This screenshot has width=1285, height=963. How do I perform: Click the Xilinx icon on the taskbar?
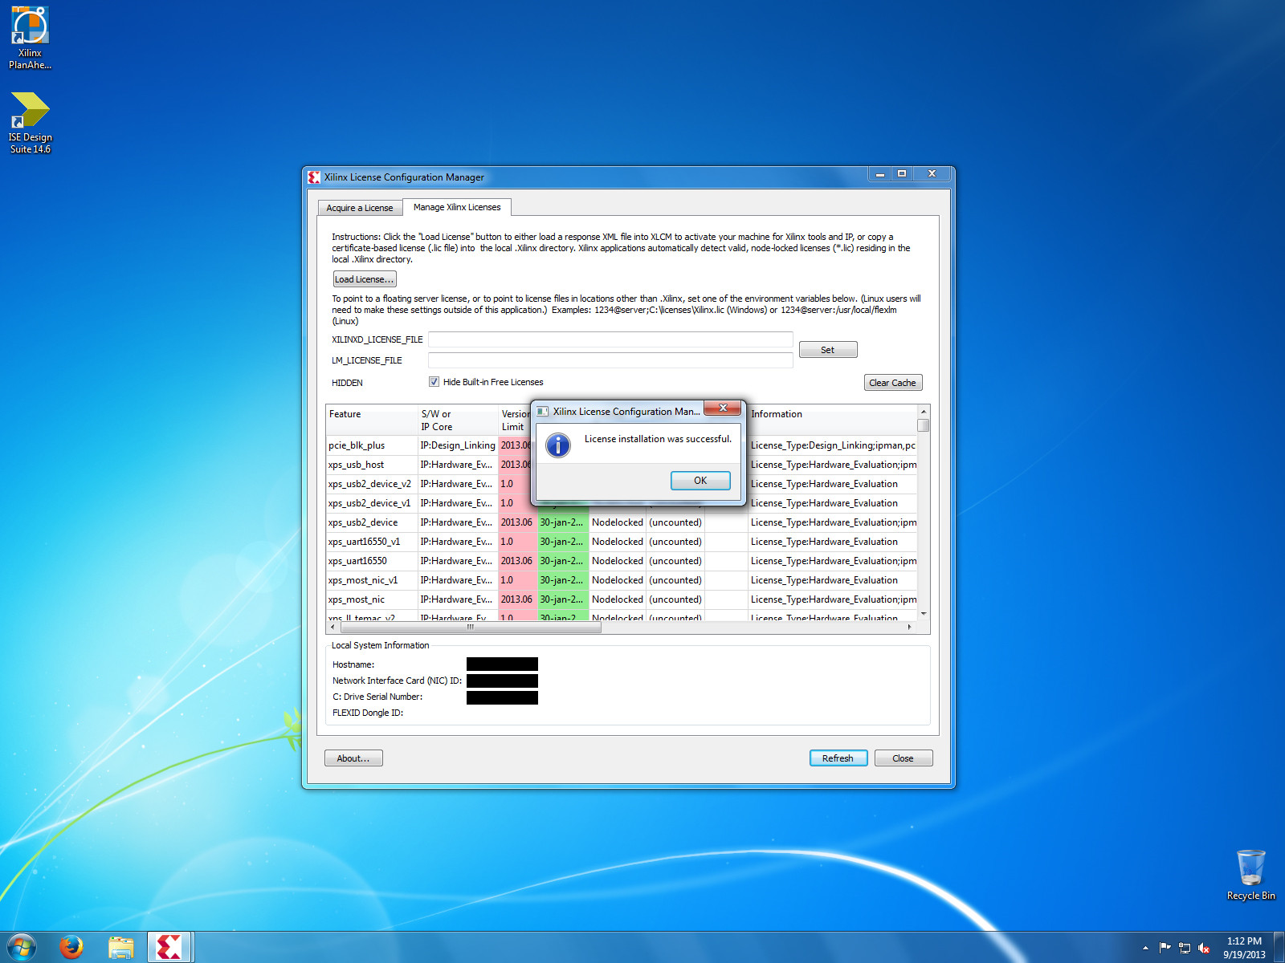pyautogui.click(x=169, y=947)
